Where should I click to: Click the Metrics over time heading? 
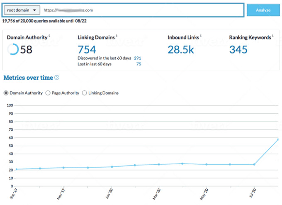28,78
